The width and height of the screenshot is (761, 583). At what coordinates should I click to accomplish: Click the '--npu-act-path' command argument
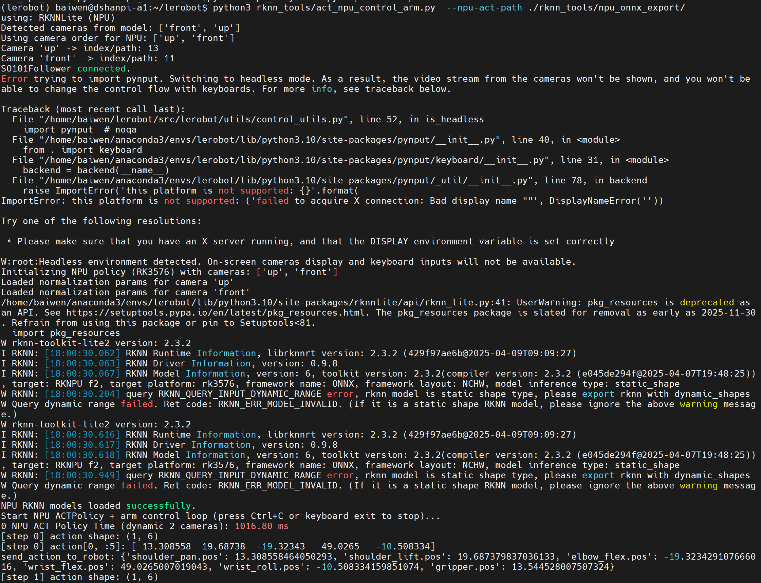click(x=484, y=8)
